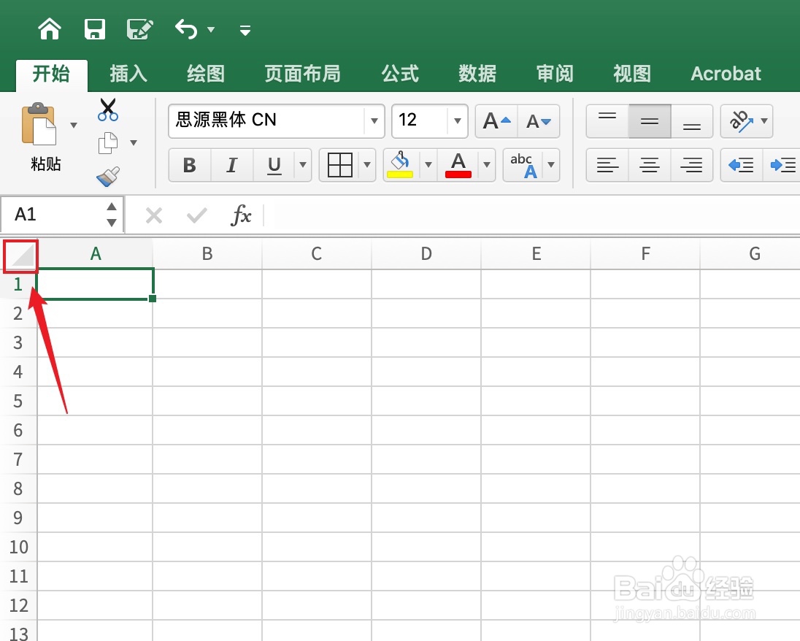
Task: Open the font size dropdown arrow
Action: [458, 121]
